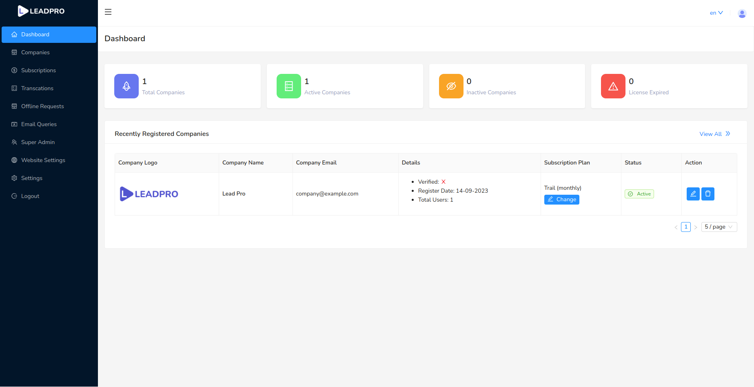
Task: Open the user profile avatar menu
Action: [741, 13]
